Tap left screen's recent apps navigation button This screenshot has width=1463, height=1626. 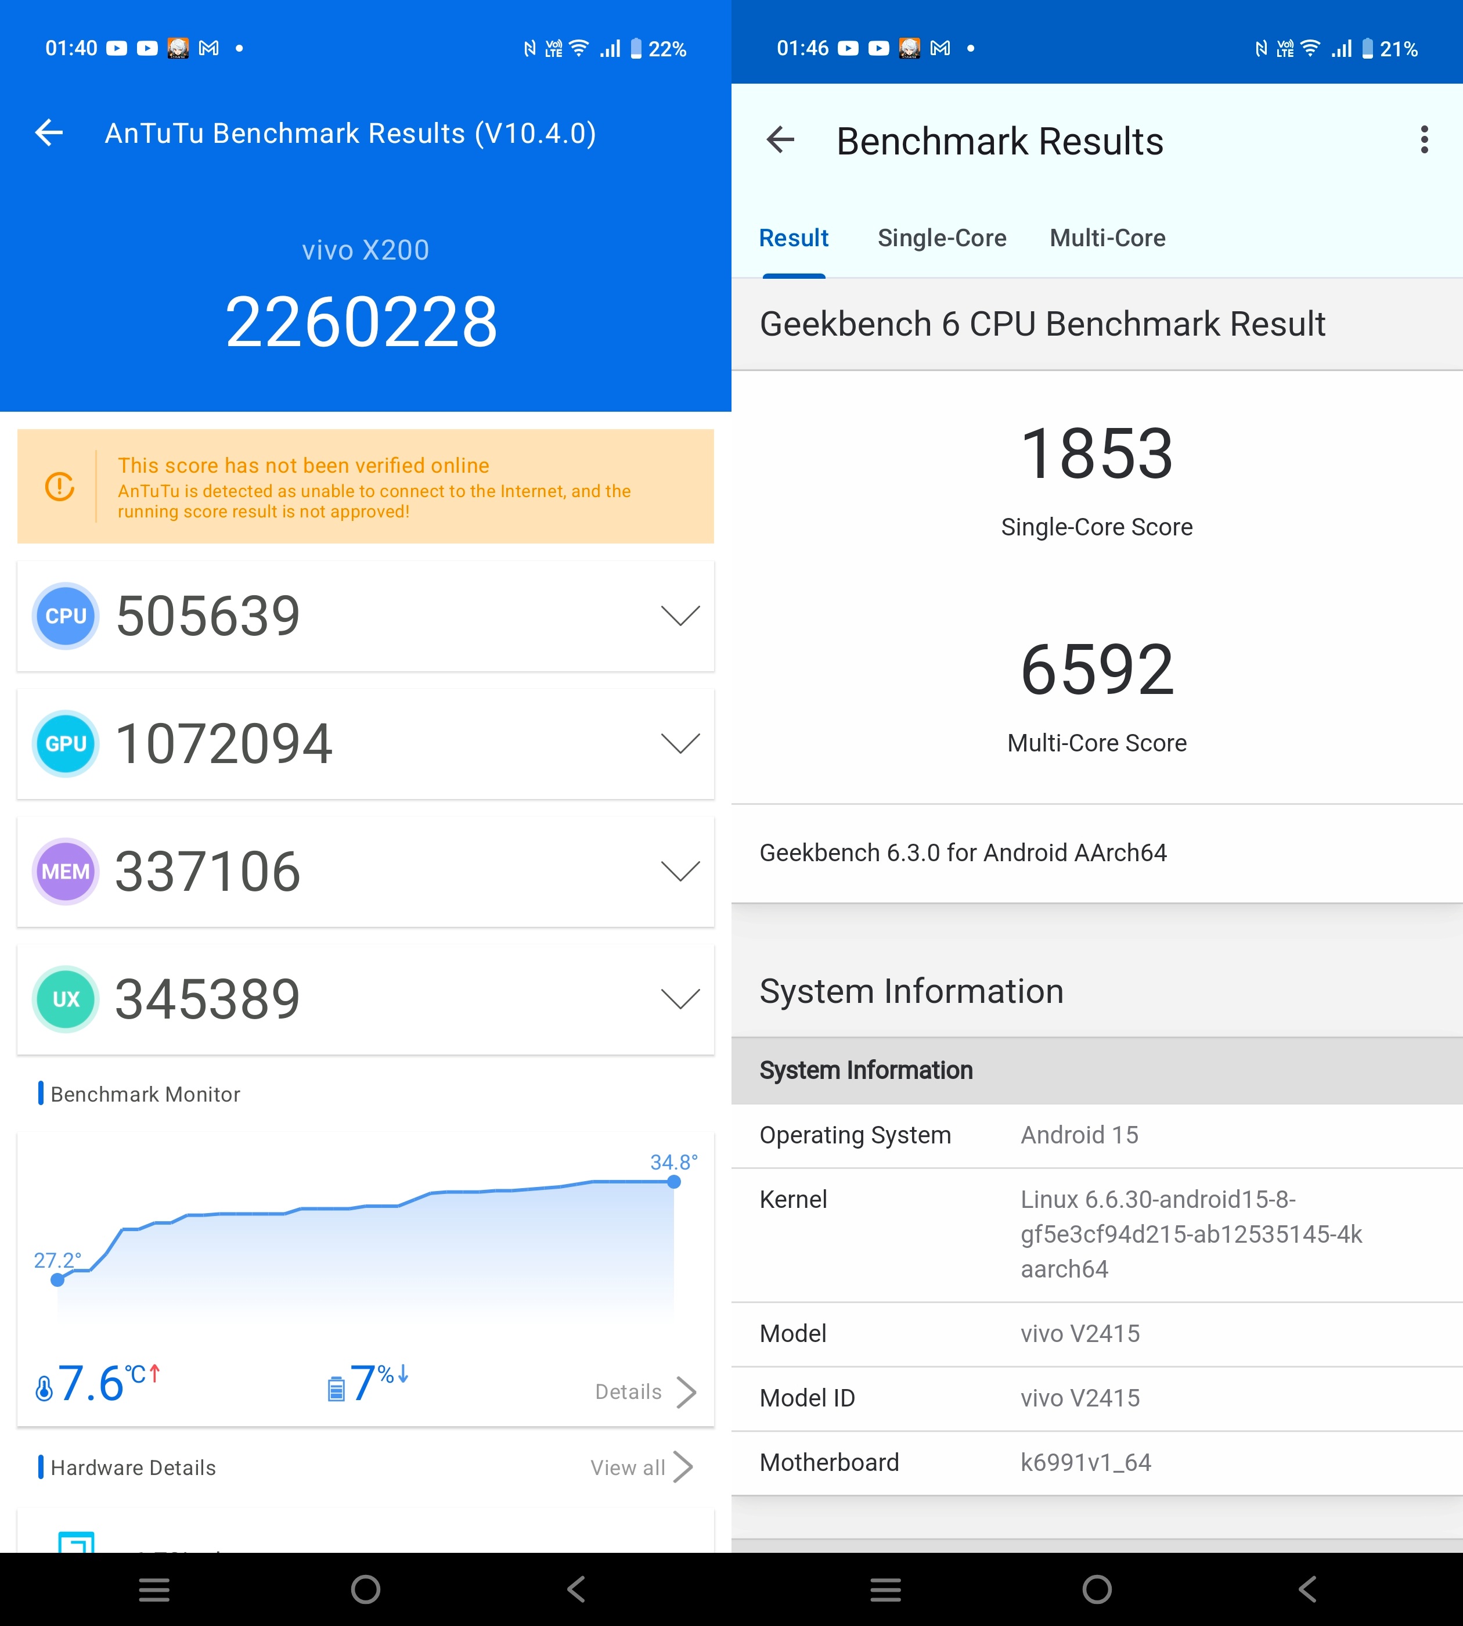(154, 1589)
